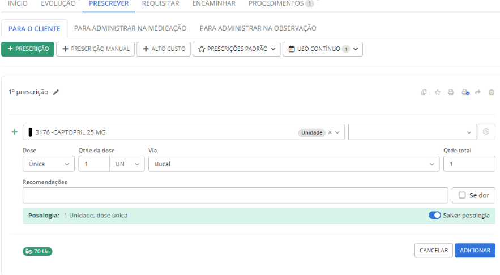
Task: Edit the 1ª prescrição name pencil icon
Action: [x=56, y=92]
